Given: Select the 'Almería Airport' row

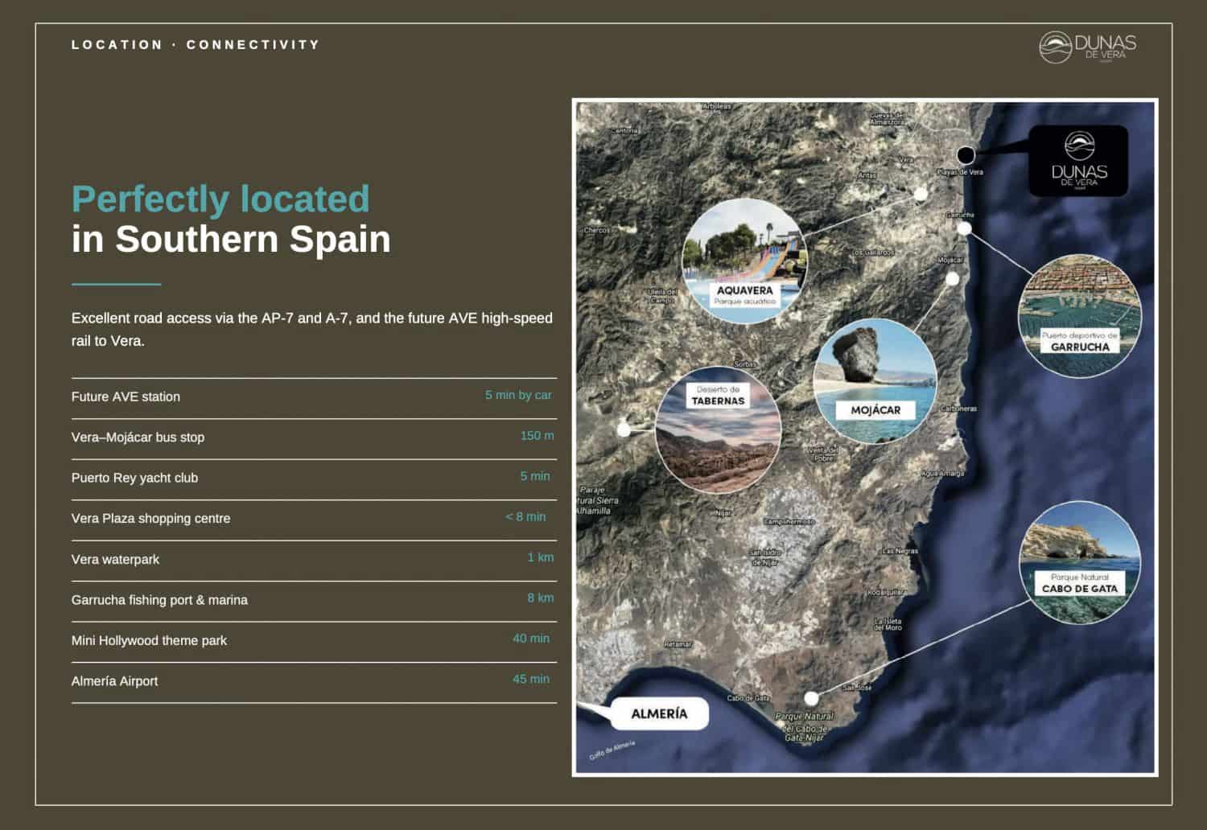Looking at the screenshot, I should pyautogui.click(x=314, y=683).
